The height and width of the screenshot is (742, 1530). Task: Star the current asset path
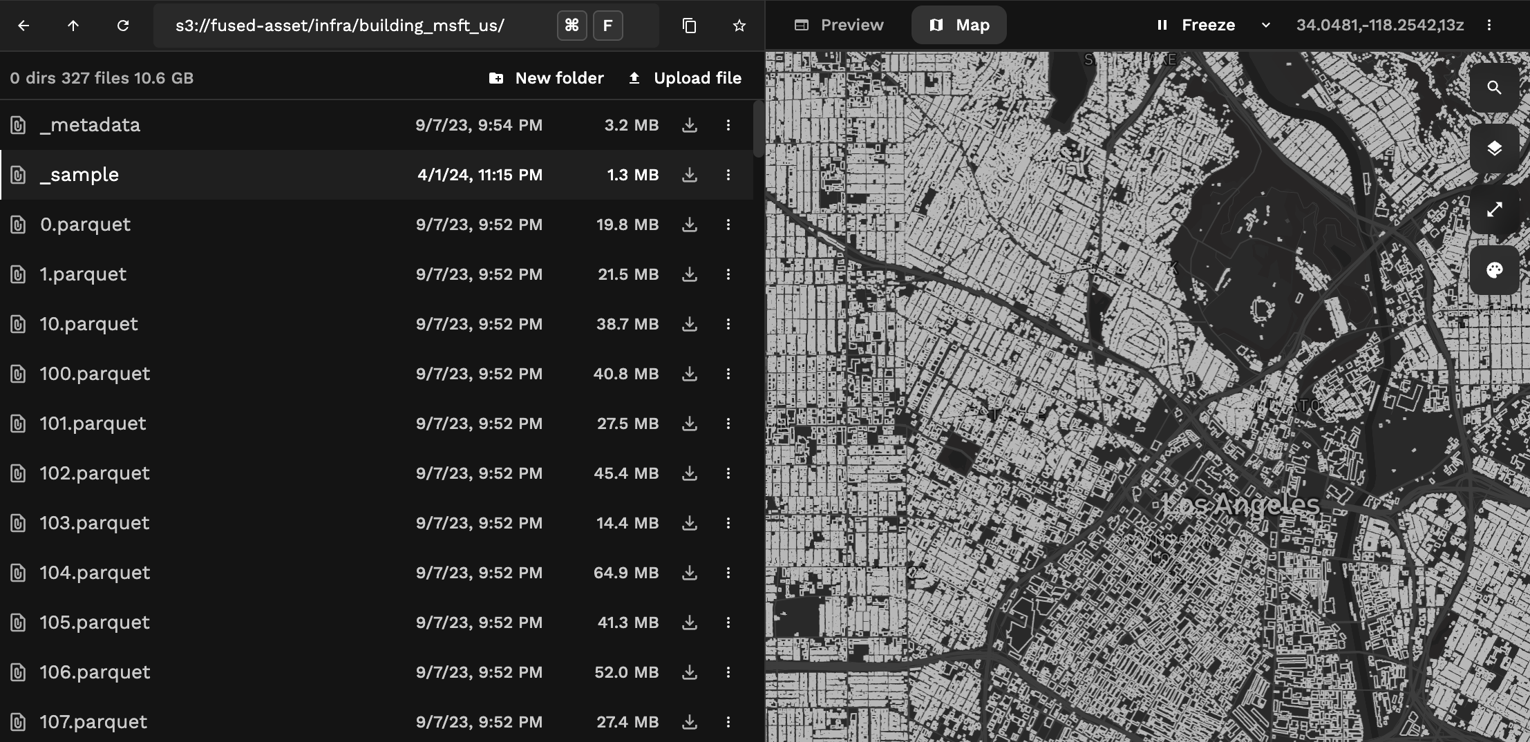[x=739, y=25]
